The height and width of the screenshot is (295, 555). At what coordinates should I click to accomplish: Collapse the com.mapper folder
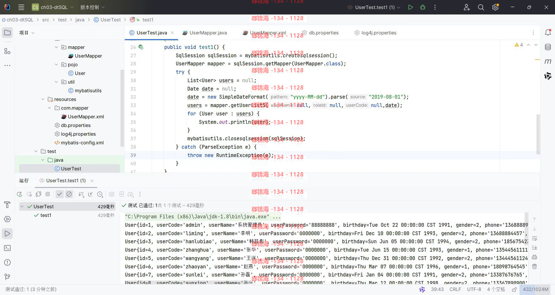coord(49,108)
